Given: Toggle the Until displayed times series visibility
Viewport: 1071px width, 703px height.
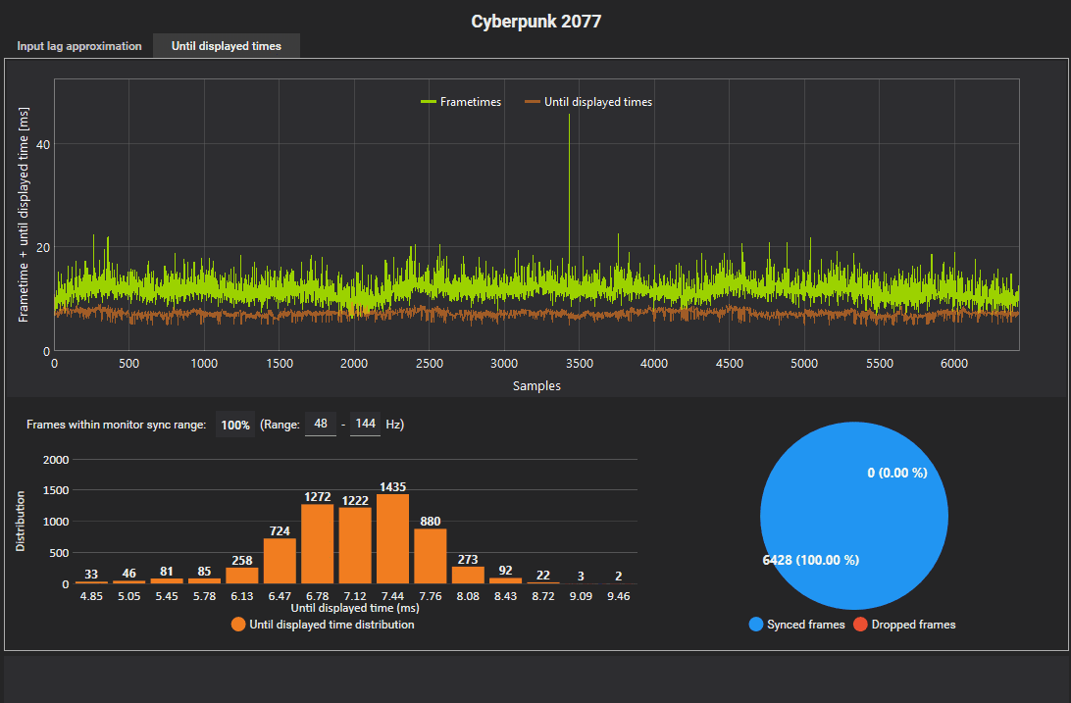Looking at the screenshot, I should [x=598, y=101].
